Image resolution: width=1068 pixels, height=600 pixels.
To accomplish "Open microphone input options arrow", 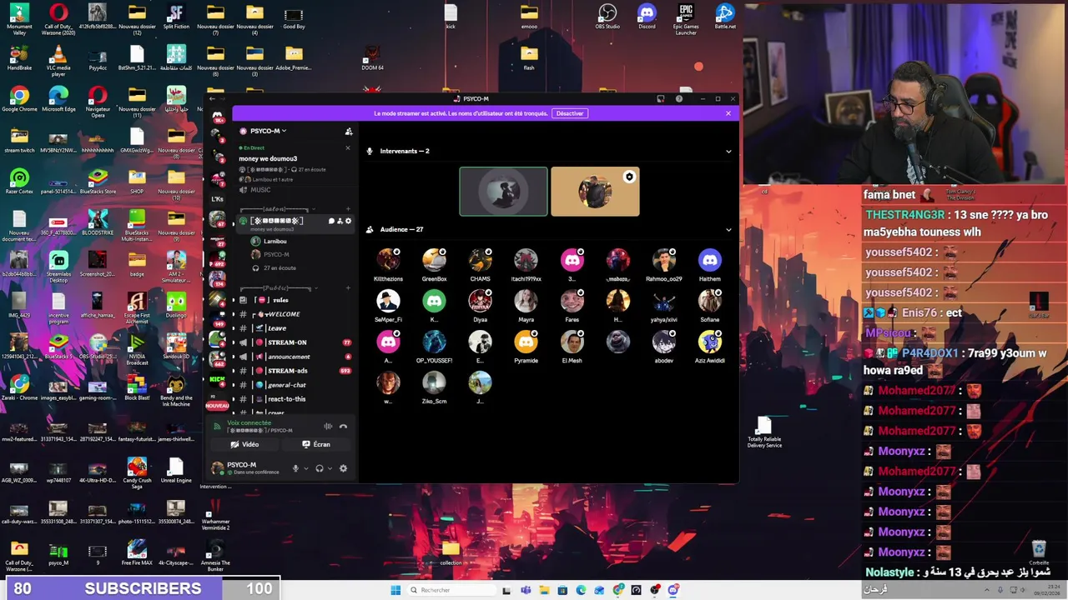I will click(305, 469).
